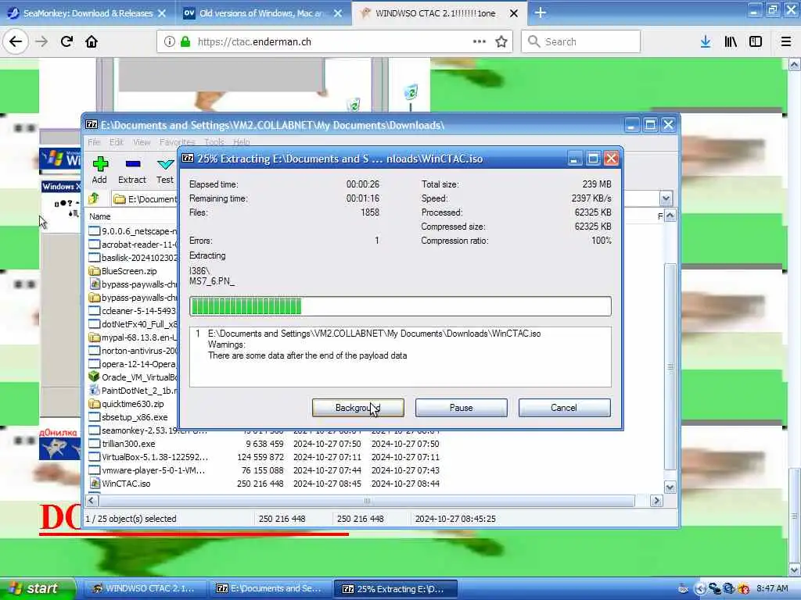This screenshot has width=801, height=600.
Task: Open the 7-Zip File menu
Action: point(94,142)
